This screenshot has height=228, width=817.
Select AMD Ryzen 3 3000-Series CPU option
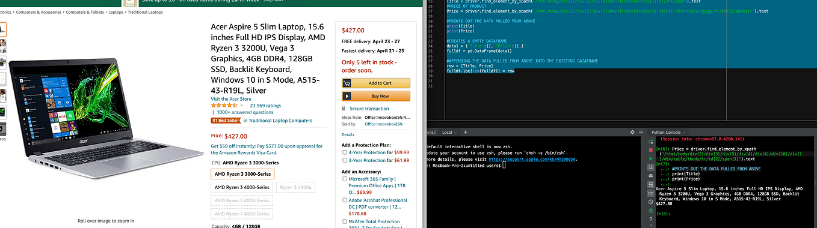pos(242,174)
